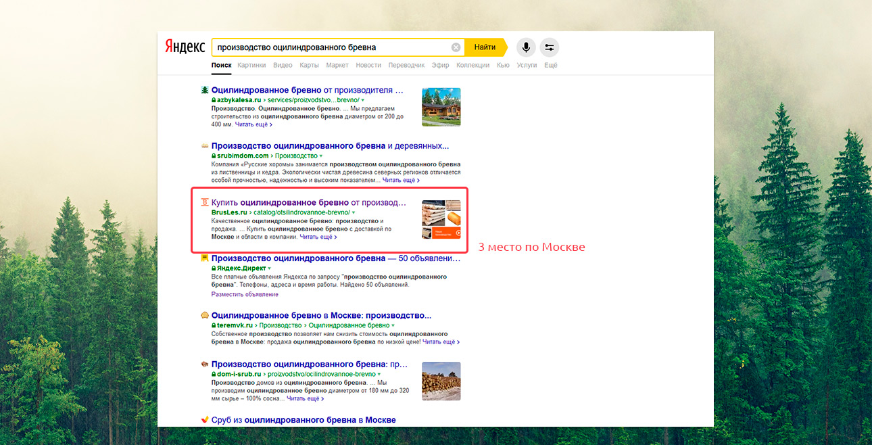Screen dimensions: 872x445
Task: Expand the Яндекс.Директ dropdown arrow
Action: point(269,268)
